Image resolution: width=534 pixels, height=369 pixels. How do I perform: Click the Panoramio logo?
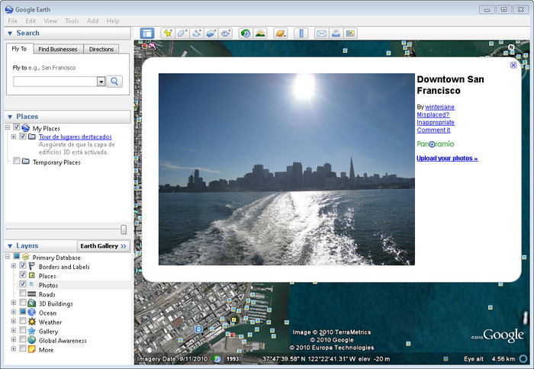436,144
